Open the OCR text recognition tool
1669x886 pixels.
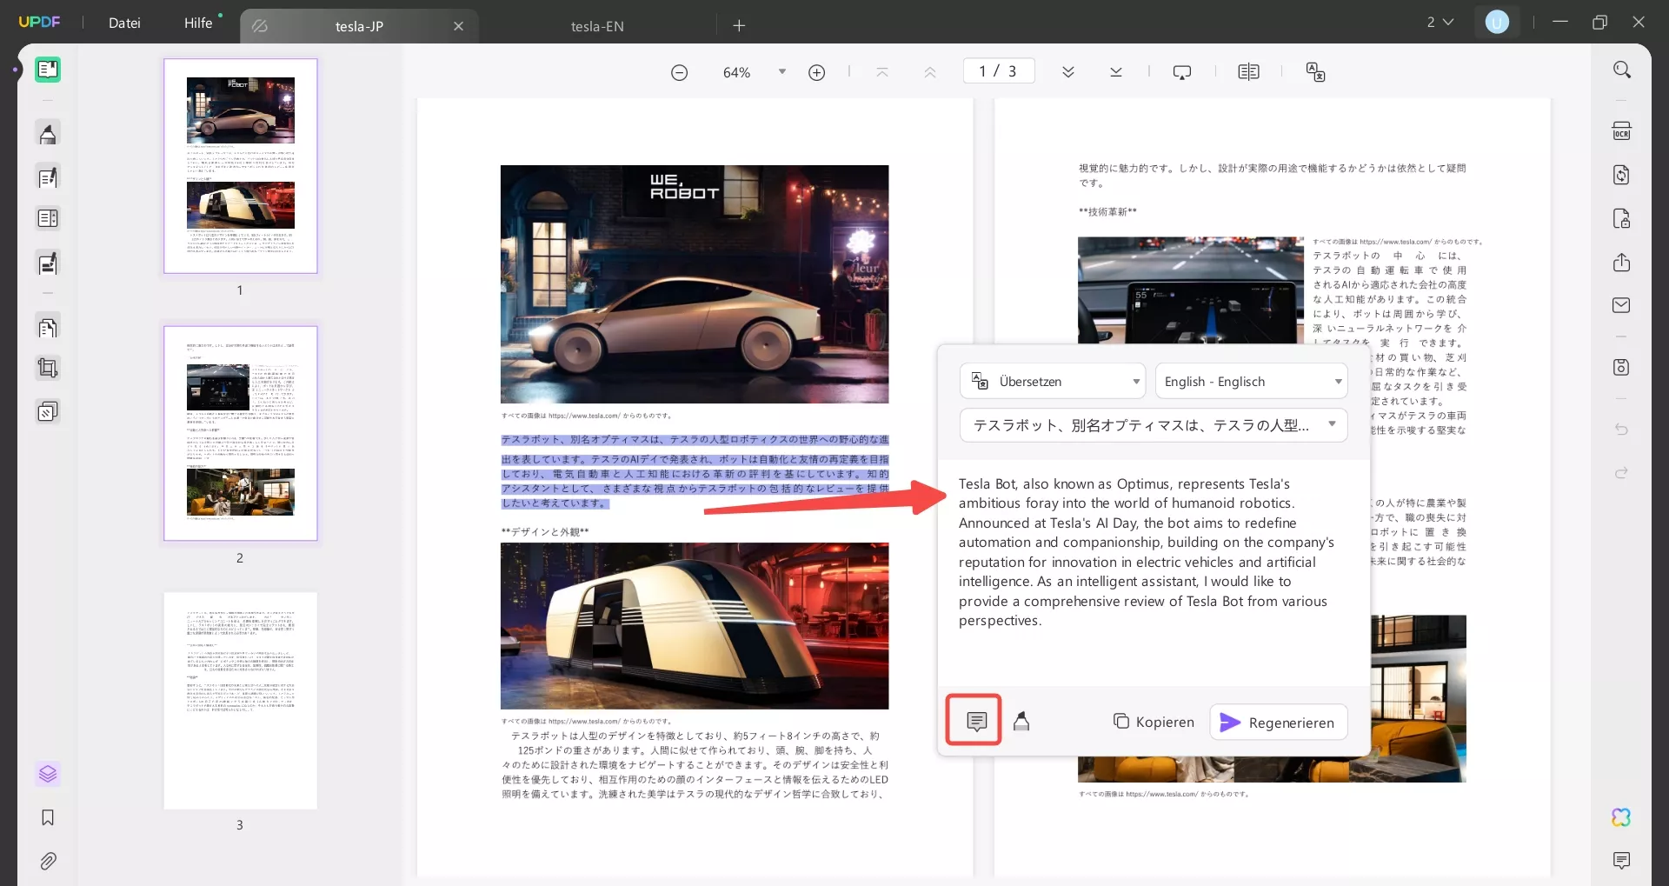1622,130
